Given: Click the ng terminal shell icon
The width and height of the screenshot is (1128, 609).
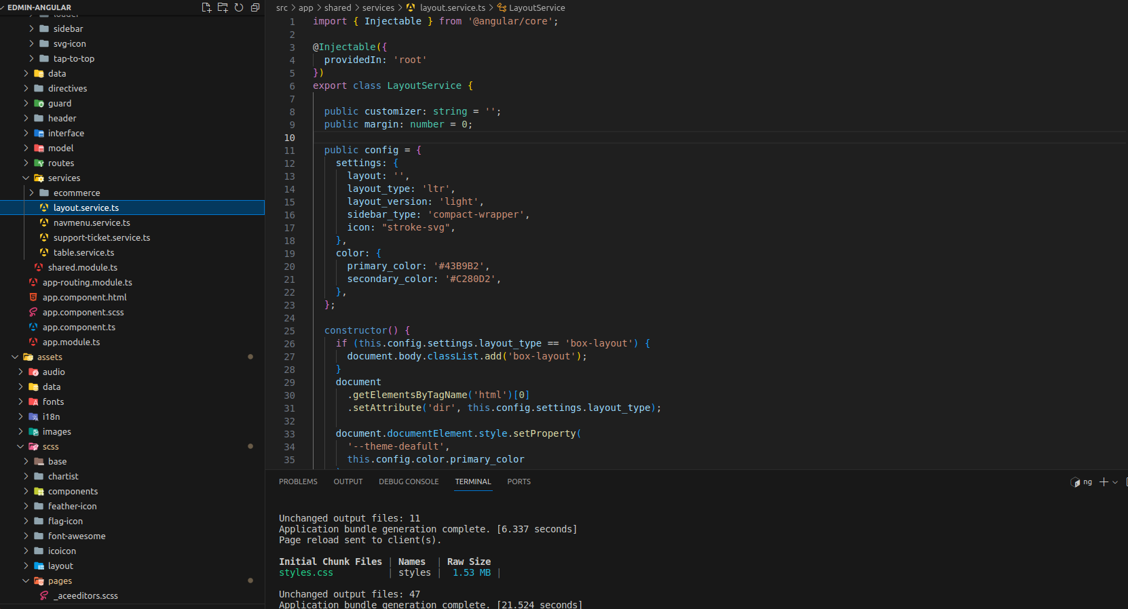Looking at the screenshot, I should click(1075, 482).
